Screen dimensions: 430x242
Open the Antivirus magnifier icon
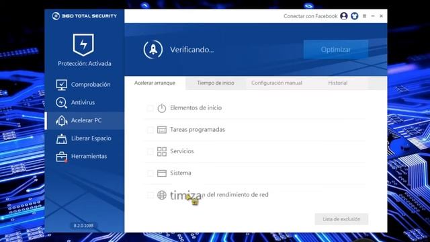click(x=61, y=103)
